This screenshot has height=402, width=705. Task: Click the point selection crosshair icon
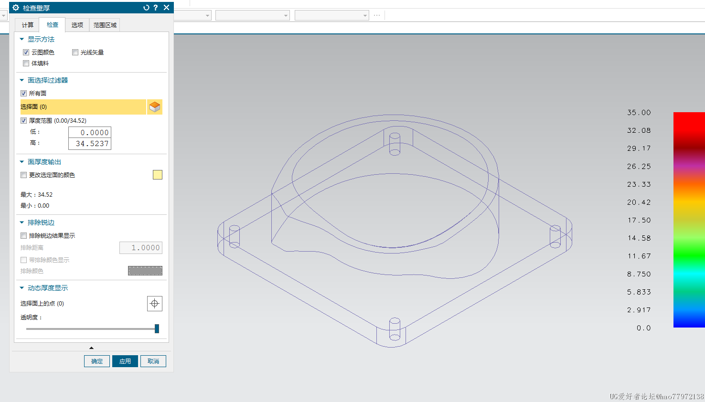pos(155,304)
